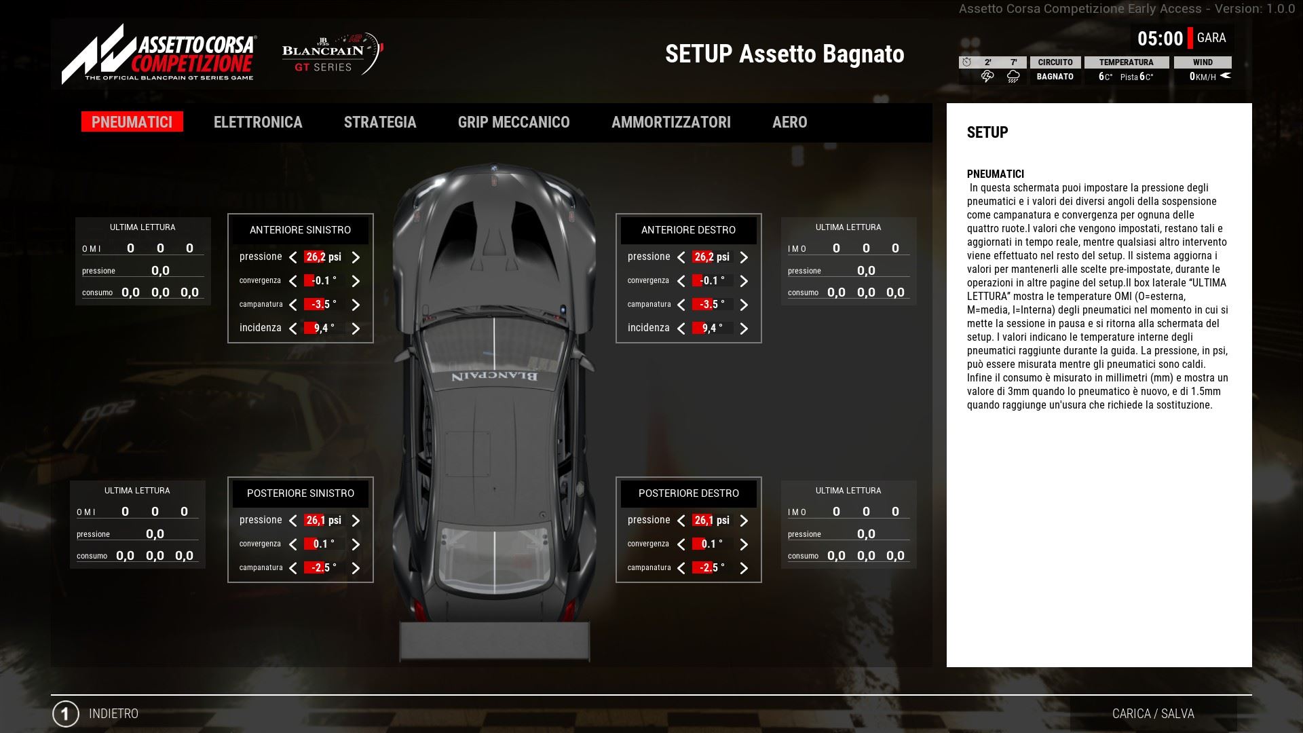Click the POSTERIORE DESTRO panel header
This screenshot has width=1303, height=733.
[x=689, y=493]
